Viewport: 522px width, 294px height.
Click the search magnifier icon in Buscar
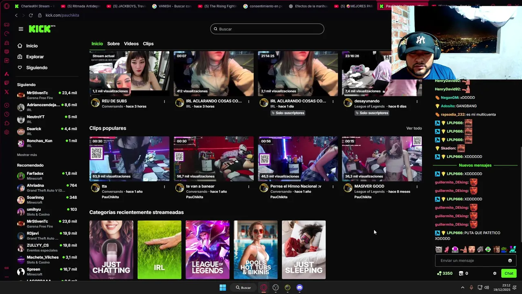coord(216,29)
